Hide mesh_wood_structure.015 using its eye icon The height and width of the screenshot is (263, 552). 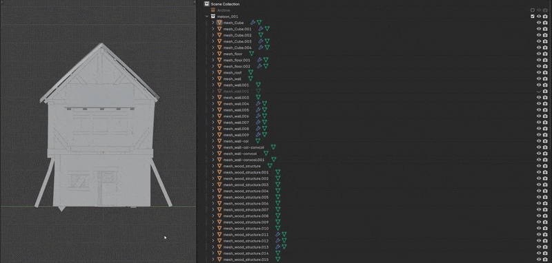coord(539,259)
